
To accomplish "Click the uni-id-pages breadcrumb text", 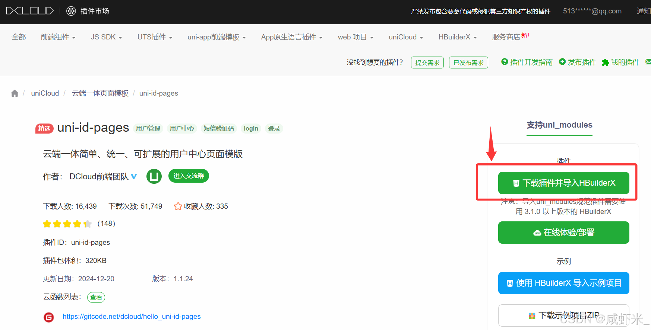I will pyautogui.click(x=159, y=93).
